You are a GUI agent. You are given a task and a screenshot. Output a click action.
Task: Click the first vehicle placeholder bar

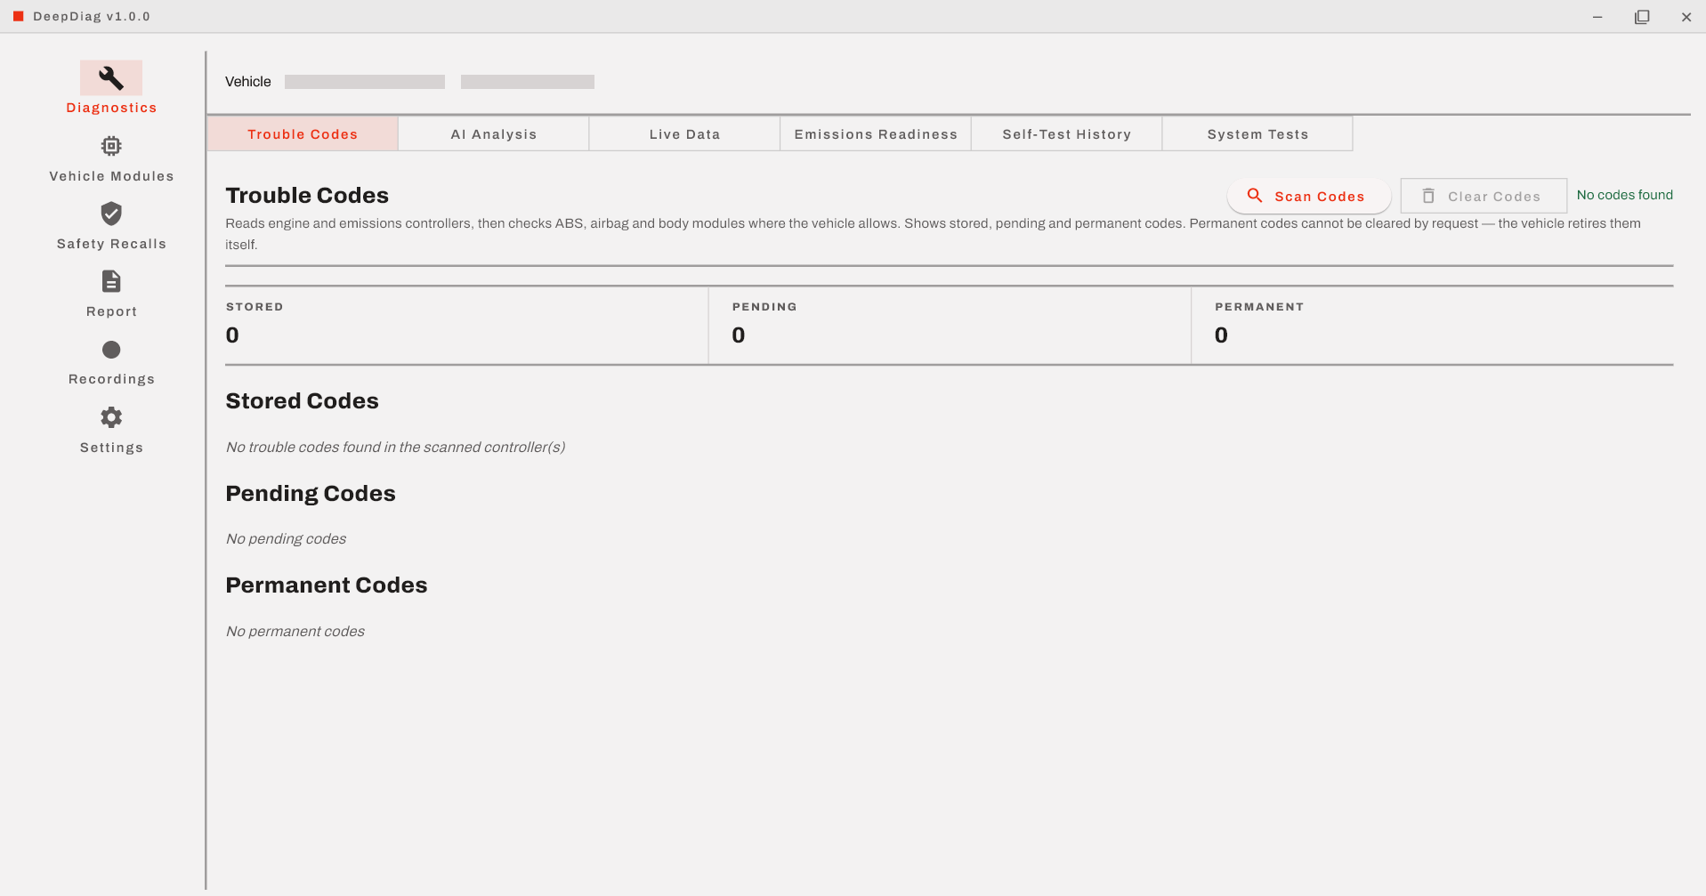click(x=365, y=82)
